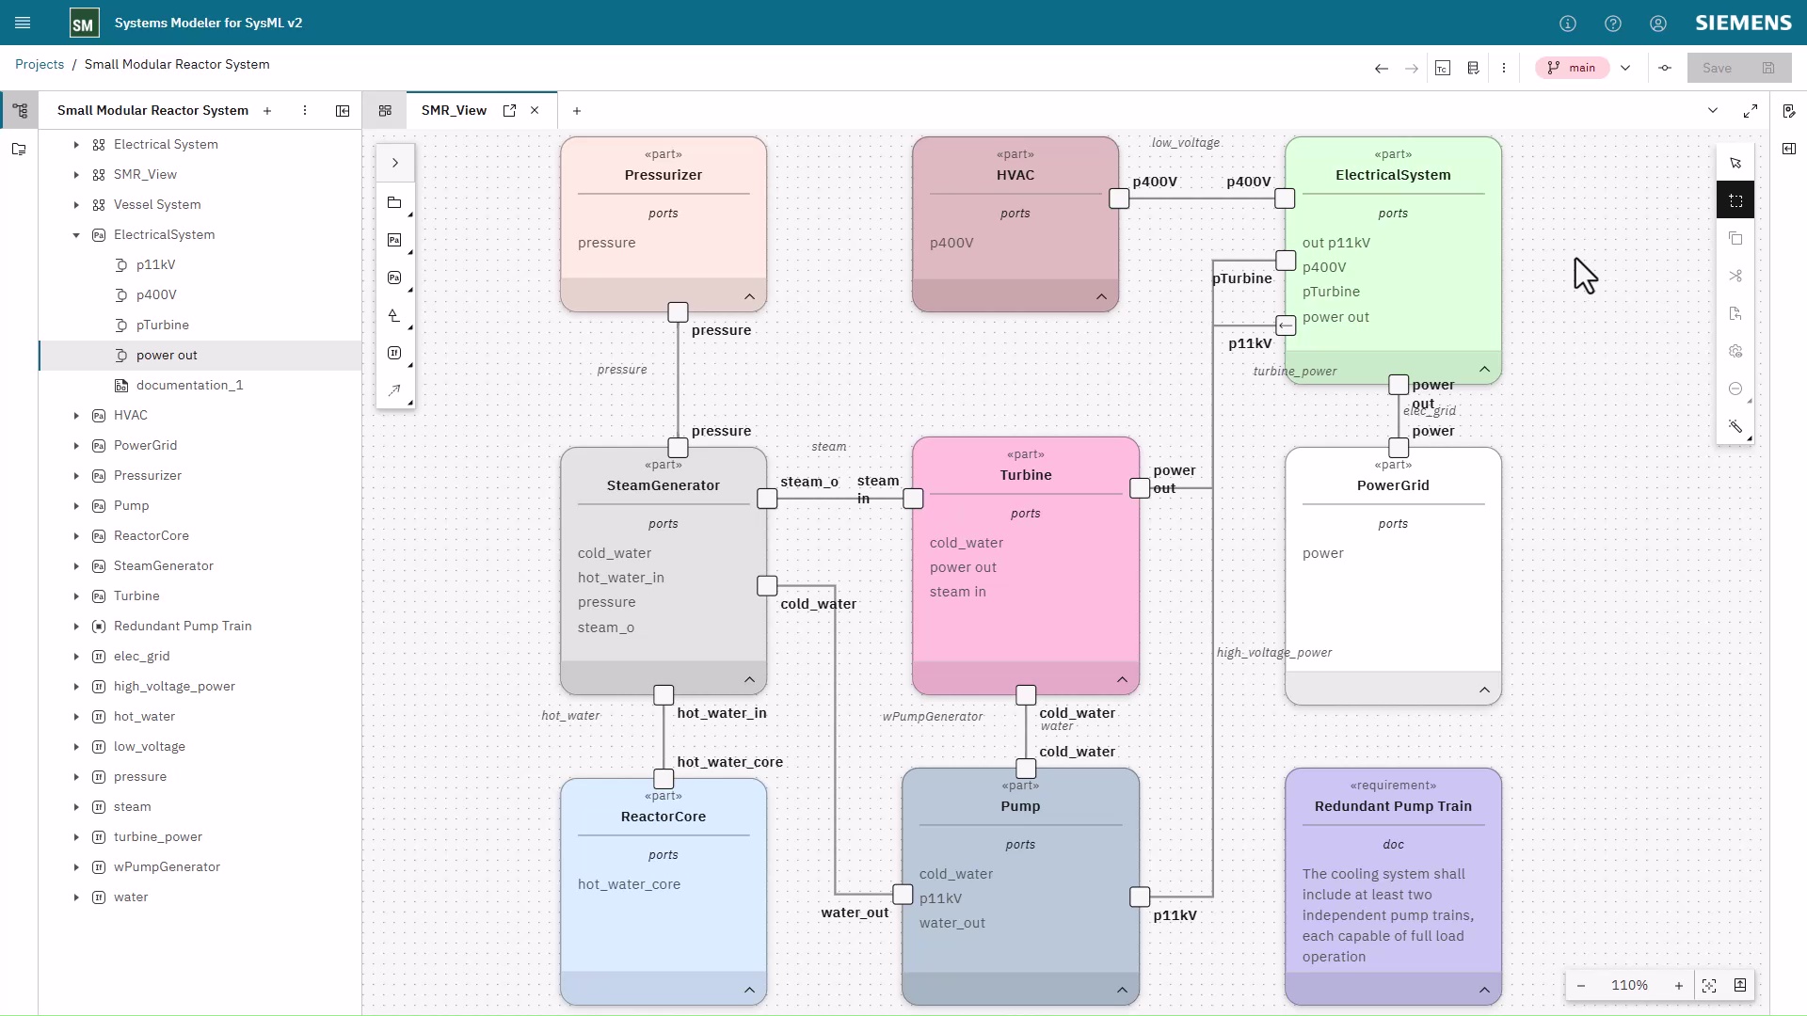Activate the rectangular selection tool on right toolbar
This screenshot has height=1016, width=1807.
pyautogui.click(x=1735, y=199)
